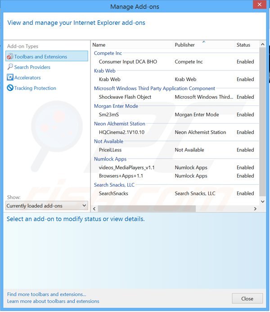Click the Toolbars and Extensions icon
Screen dimensions: 270x312
pyautogui.click(x=10, y=56)
